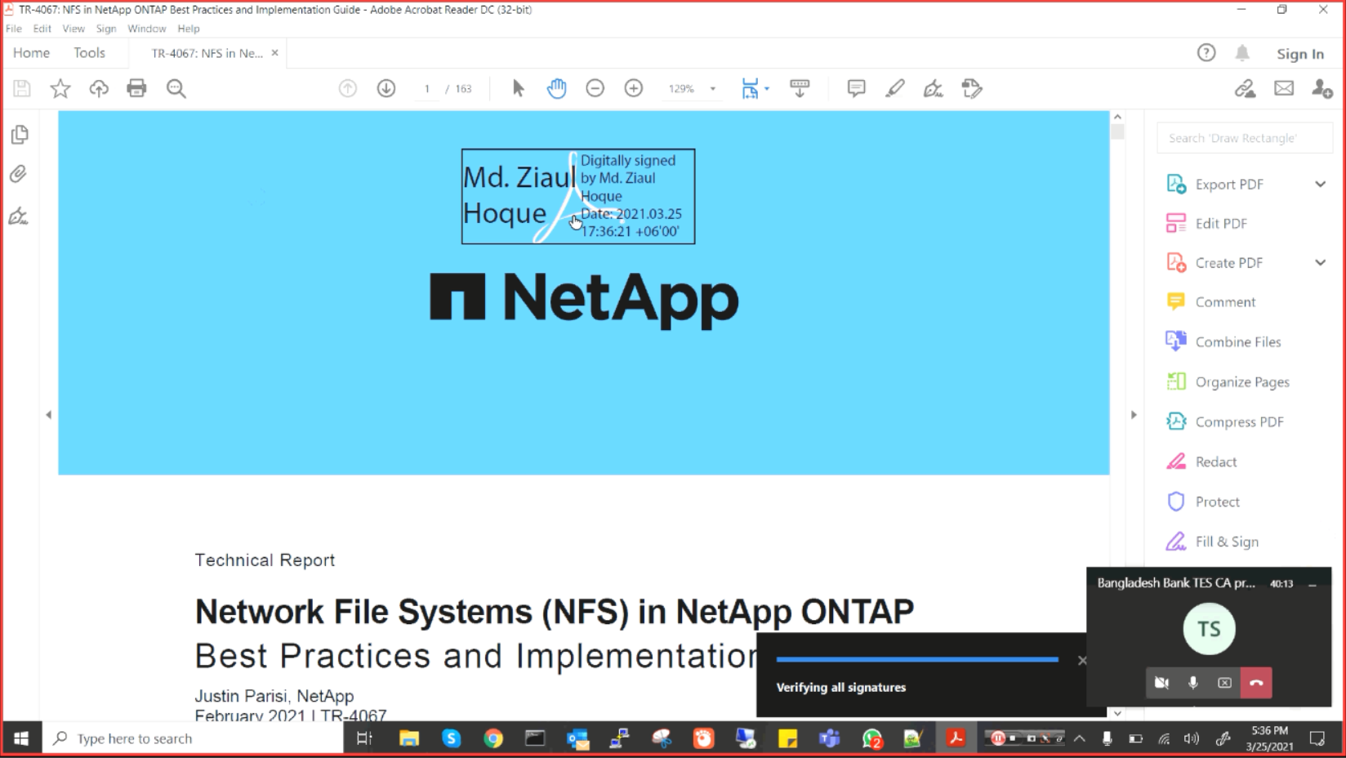
Task: Open the zoom level dropdown at 129%
Action: 713,88
